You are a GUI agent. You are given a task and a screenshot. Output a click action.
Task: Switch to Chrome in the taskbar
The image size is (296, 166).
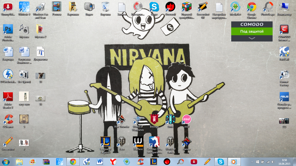[x=73, y=162]
